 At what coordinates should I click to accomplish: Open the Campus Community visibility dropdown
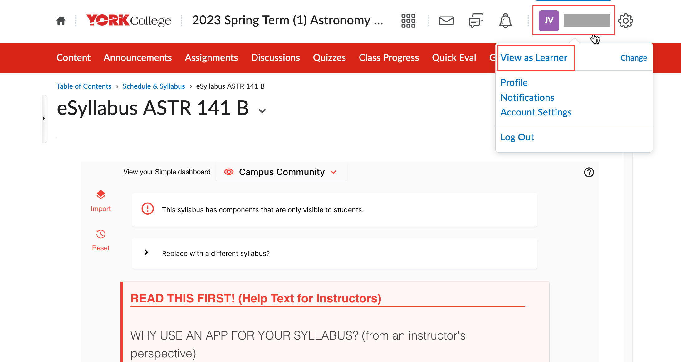(x=282, y=172)
